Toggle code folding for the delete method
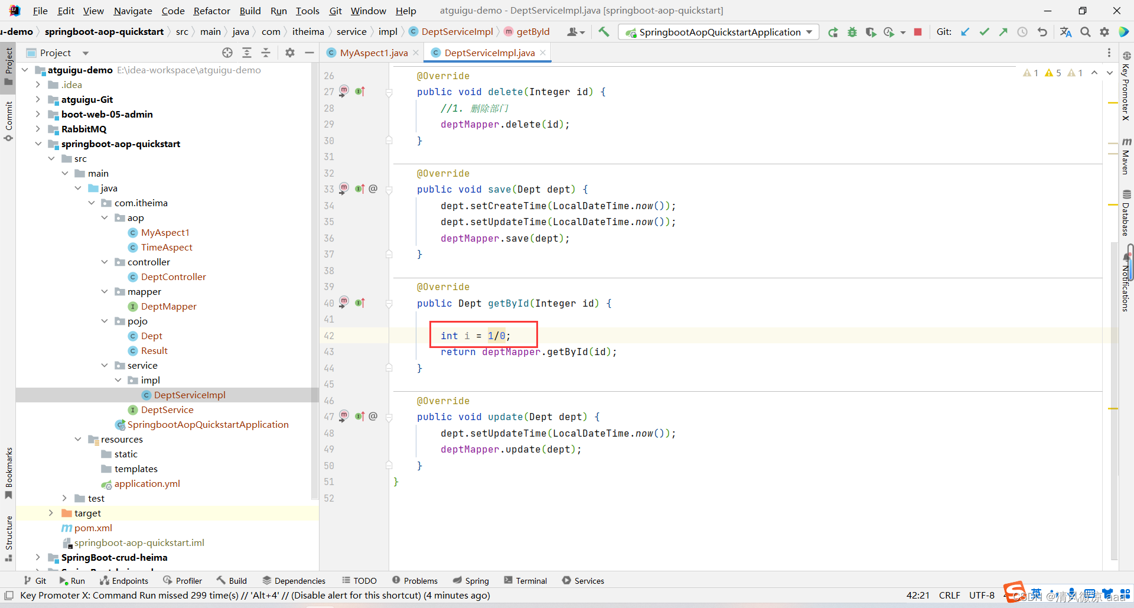 tap(389, 92)
